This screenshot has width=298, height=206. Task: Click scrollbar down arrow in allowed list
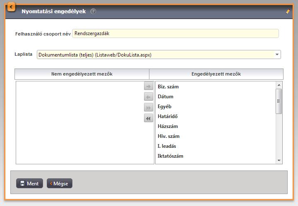click(x=279, y=161)
